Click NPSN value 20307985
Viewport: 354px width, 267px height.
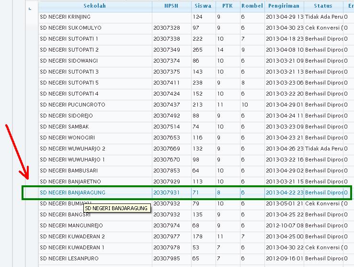(167, 259)
